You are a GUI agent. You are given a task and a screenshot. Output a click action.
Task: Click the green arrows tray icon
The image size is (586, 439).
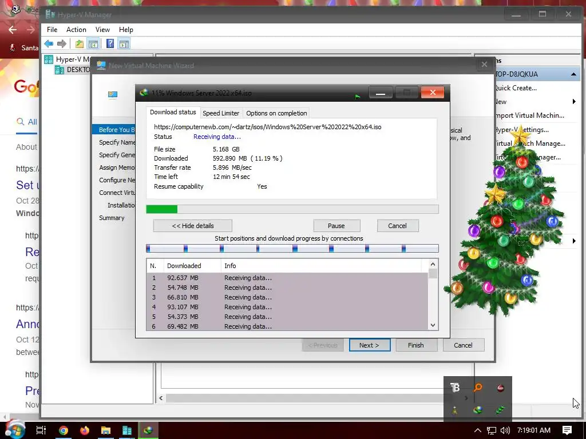click(500, 410)
